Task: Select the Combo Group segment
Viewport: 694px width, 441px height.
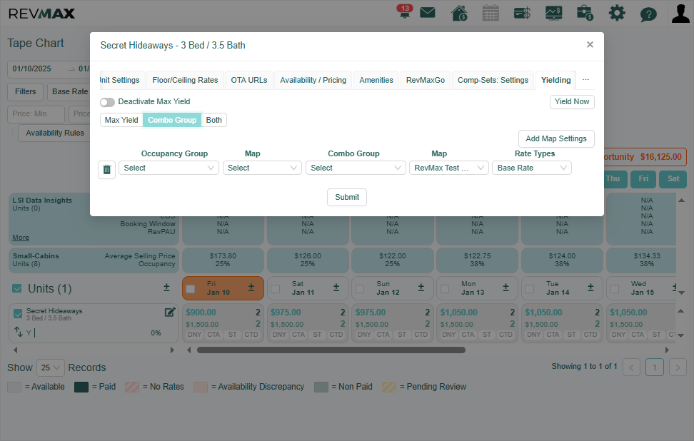Action: click(172, 120)
